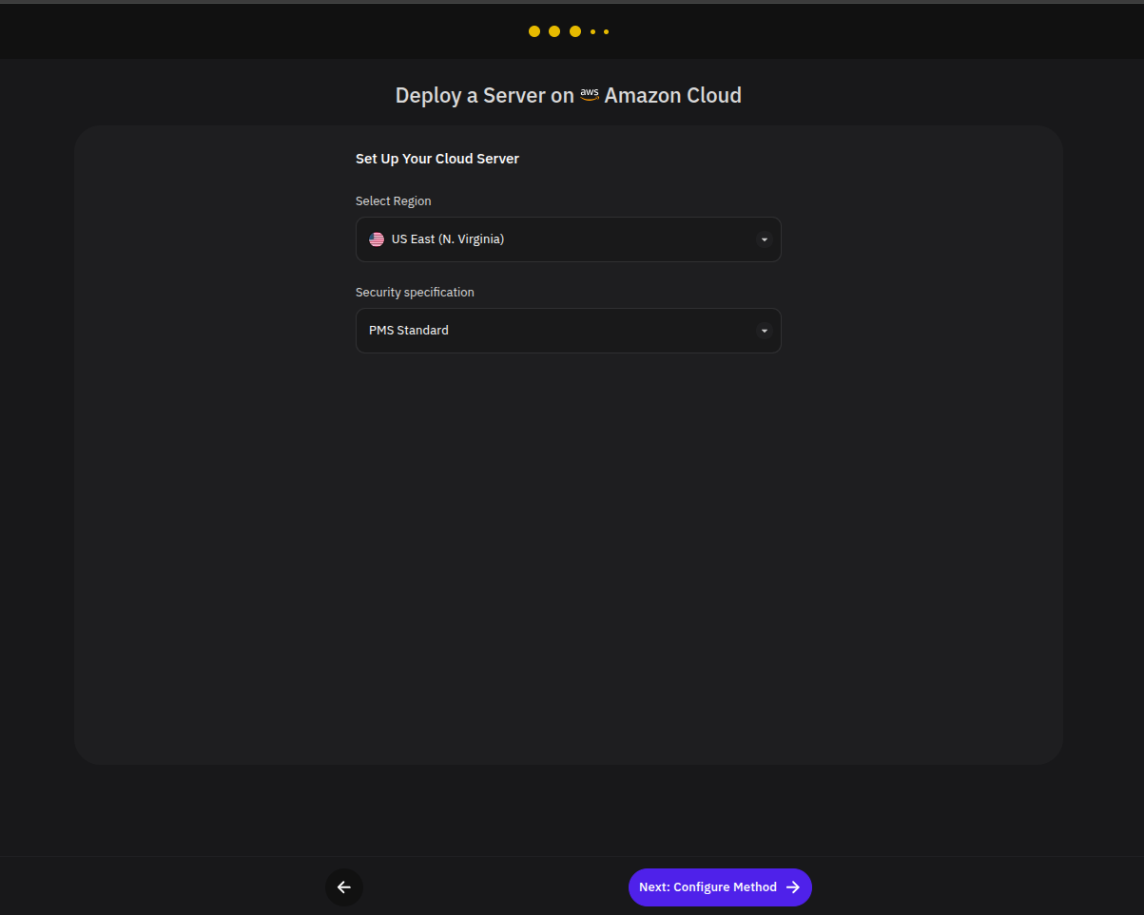Click the 'PMS Standard' value text
Screen dimensions: 1144x915
409,331
